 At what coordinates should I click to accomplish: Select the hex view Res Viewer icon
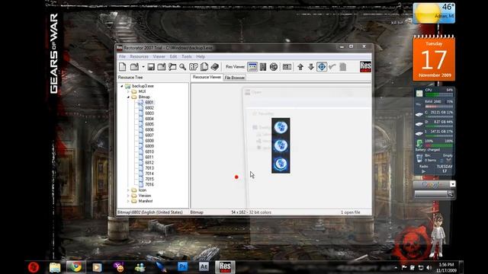[263, 67]
